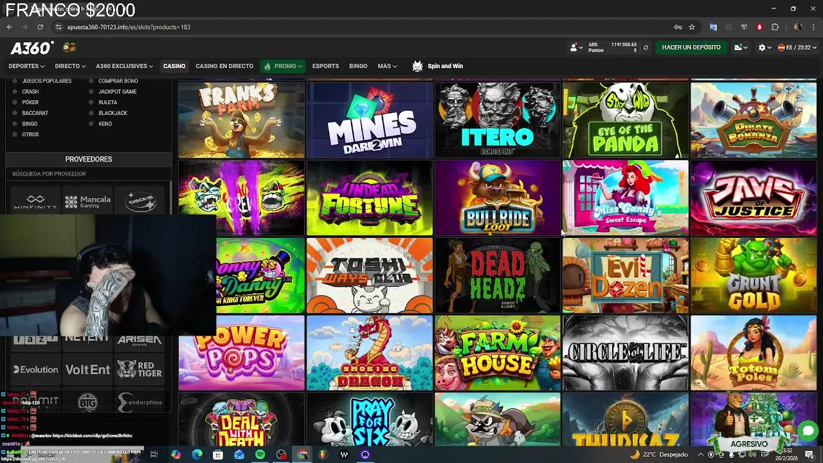Go back with browser back arrow
This screenshot has width=823, height=463.
[x=9, y=27]
